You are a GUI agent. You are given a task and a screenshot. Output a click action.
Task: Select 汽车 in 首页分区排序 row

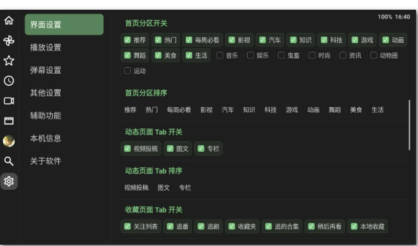(x=228, y=110)
